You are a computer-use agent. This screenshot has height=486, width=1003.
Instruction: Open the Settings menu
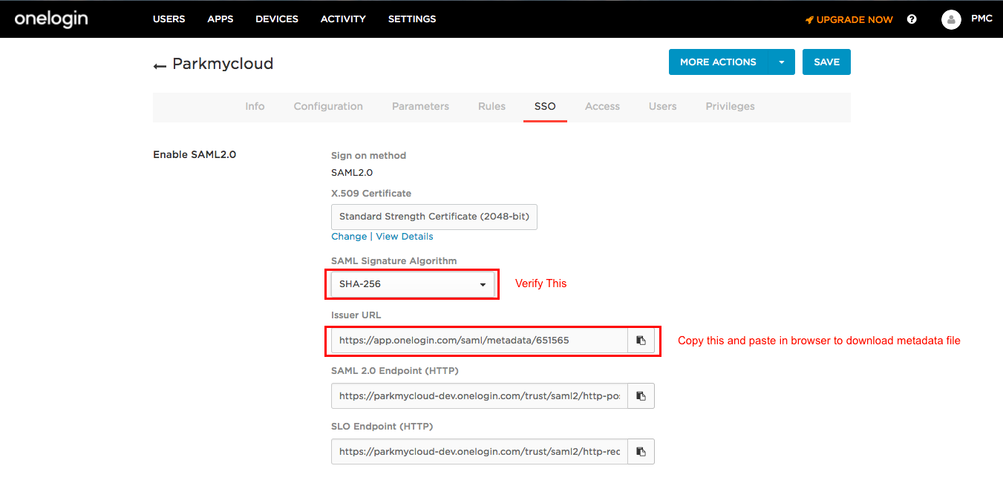[412, 19]
